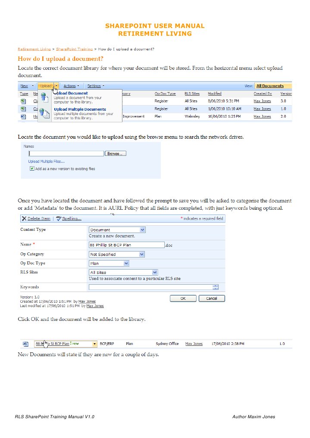The height and width of the screenshot is (438, 310).
Task: Click Max Jones link beside 'Last modified at'
Action: [x=95, y=306]
